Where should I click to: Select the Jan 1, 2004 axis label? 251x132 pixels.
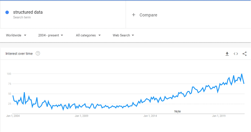(13, 116)
